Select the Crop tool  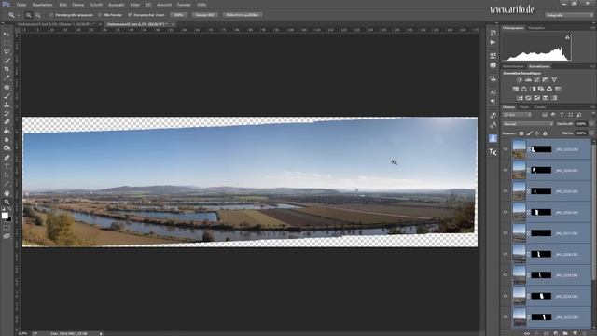[7, 69]
